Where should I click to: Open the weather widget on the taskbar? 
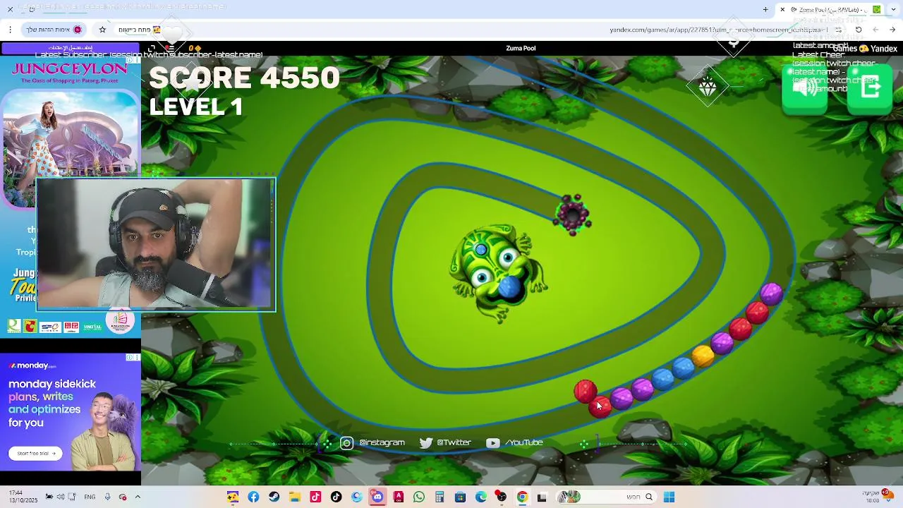click(x=879, y=497)
